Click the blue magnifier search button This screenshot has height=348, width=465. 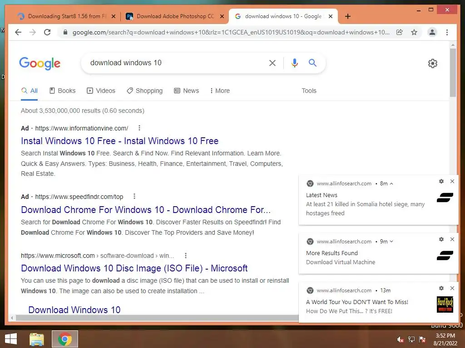(312, 63)
